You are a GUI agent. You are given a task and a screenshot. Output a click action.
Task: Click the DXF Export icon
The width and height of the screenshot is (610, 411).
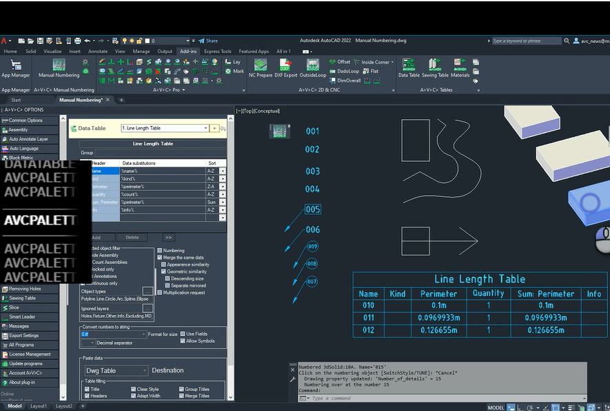285,65
